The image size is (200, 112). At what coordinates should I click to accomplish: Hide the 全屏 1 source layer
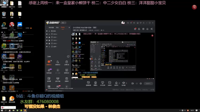[x=47, y=47]
